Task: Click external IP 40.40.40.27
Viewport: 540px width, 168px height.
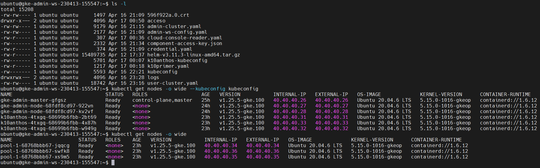Action: (331, 106)
